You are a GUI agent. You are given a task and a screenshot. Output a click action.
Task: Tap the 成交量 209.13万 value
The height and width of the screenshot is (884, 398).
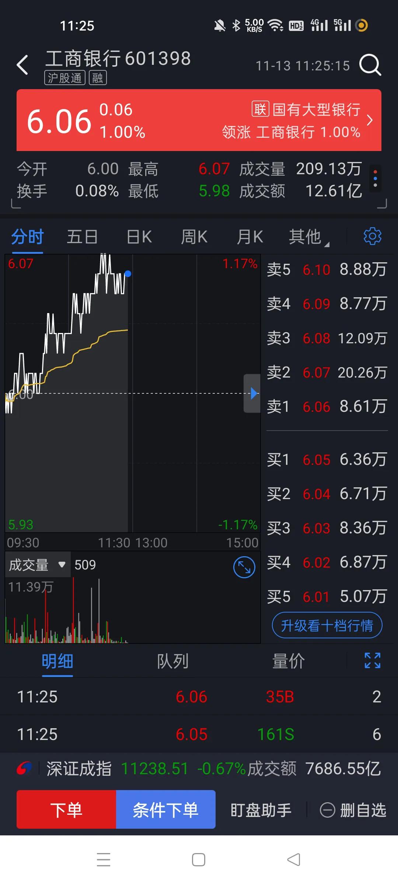[x=329, y=169]
